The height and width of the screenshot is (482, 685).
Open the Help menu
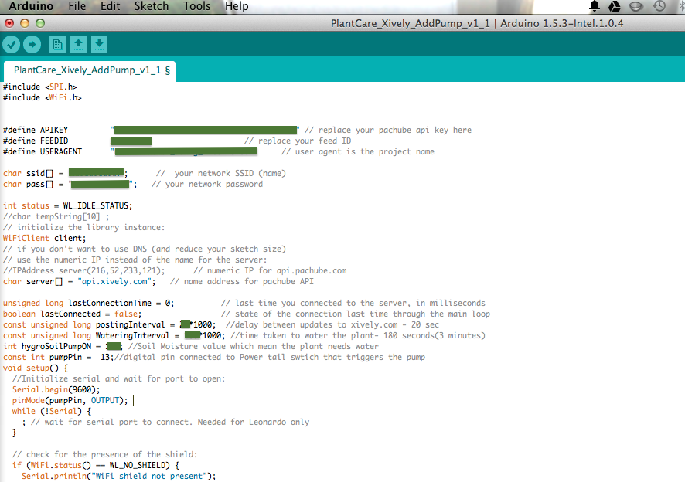(x=237, y=6)
